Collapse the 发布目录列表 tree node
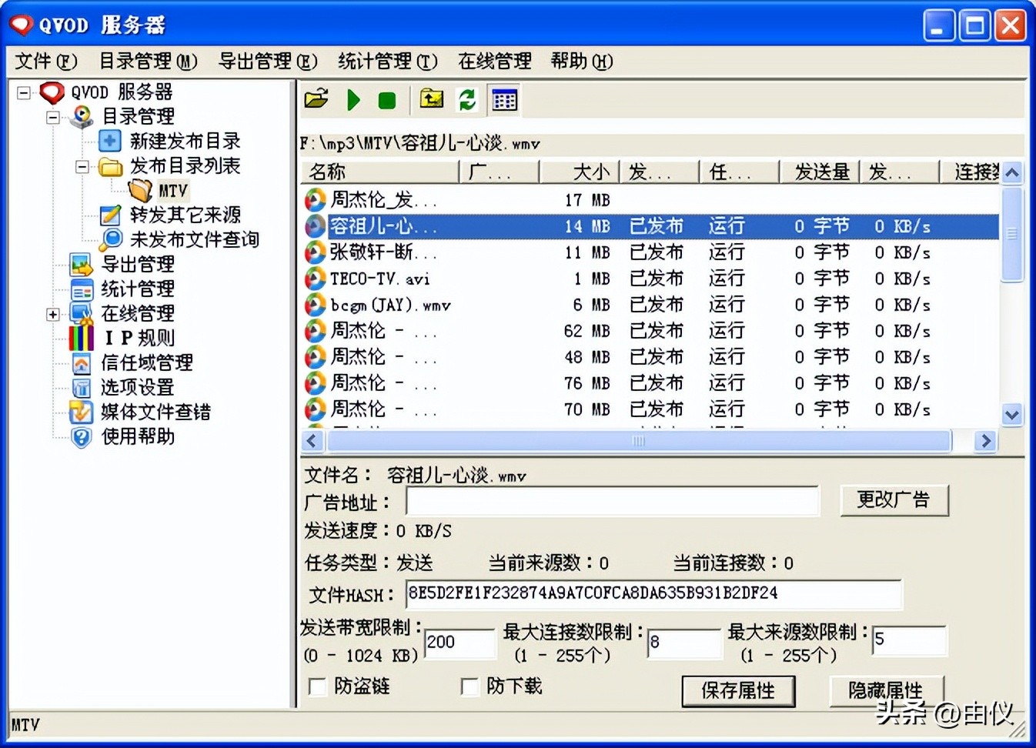The height and width of the screenshot is (748, 1036). click(82, 167)
